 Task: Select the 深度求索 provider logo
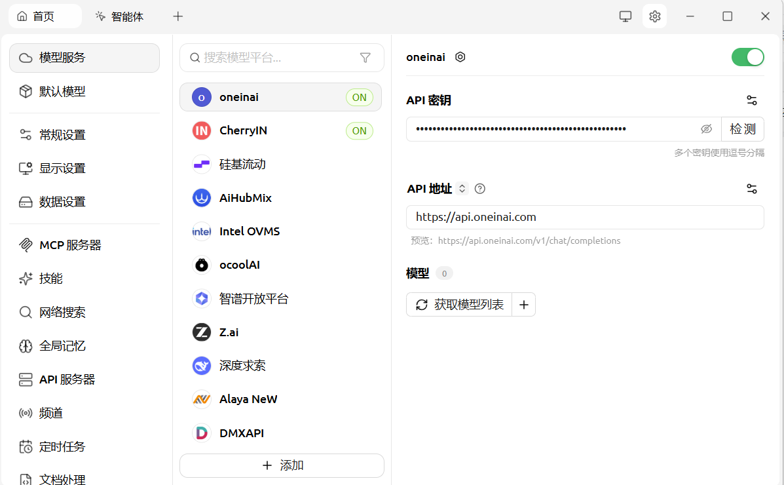pos(202,366)
